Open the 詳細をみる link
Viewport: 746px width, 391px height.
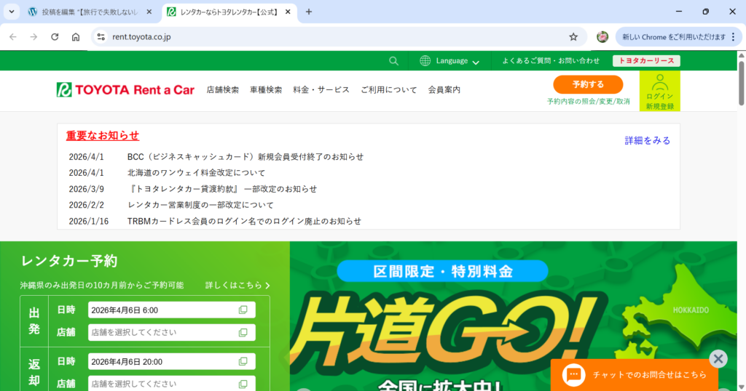(647, 140)
